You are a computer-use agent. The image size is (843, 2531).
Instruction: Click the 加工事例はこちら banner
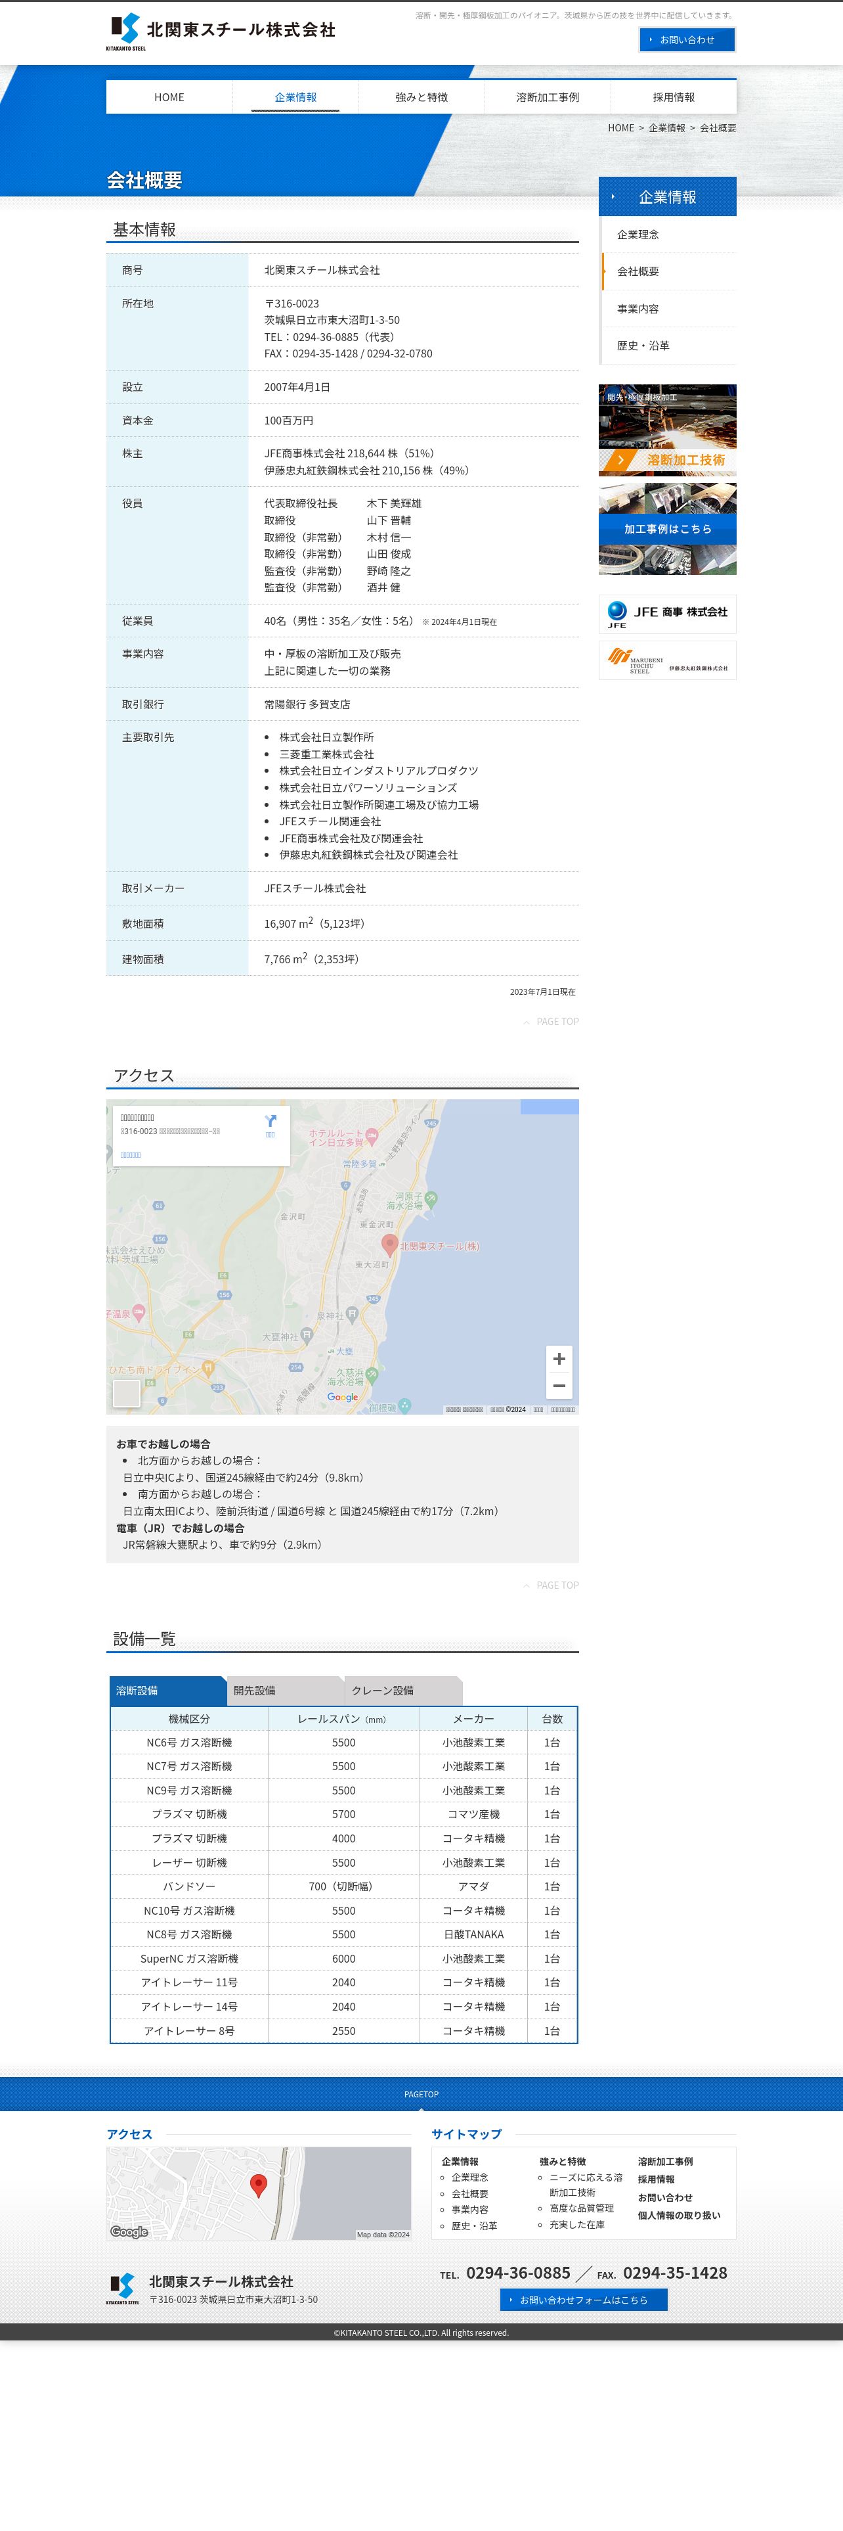pyautogui.click(x=667, y=528)
